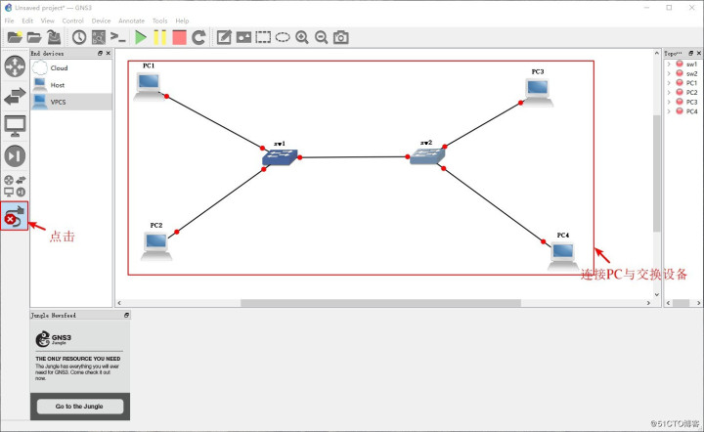This screenshot has height=432, width=704.
Task: Select the sw1 switch on canvas
Action: 281,157
